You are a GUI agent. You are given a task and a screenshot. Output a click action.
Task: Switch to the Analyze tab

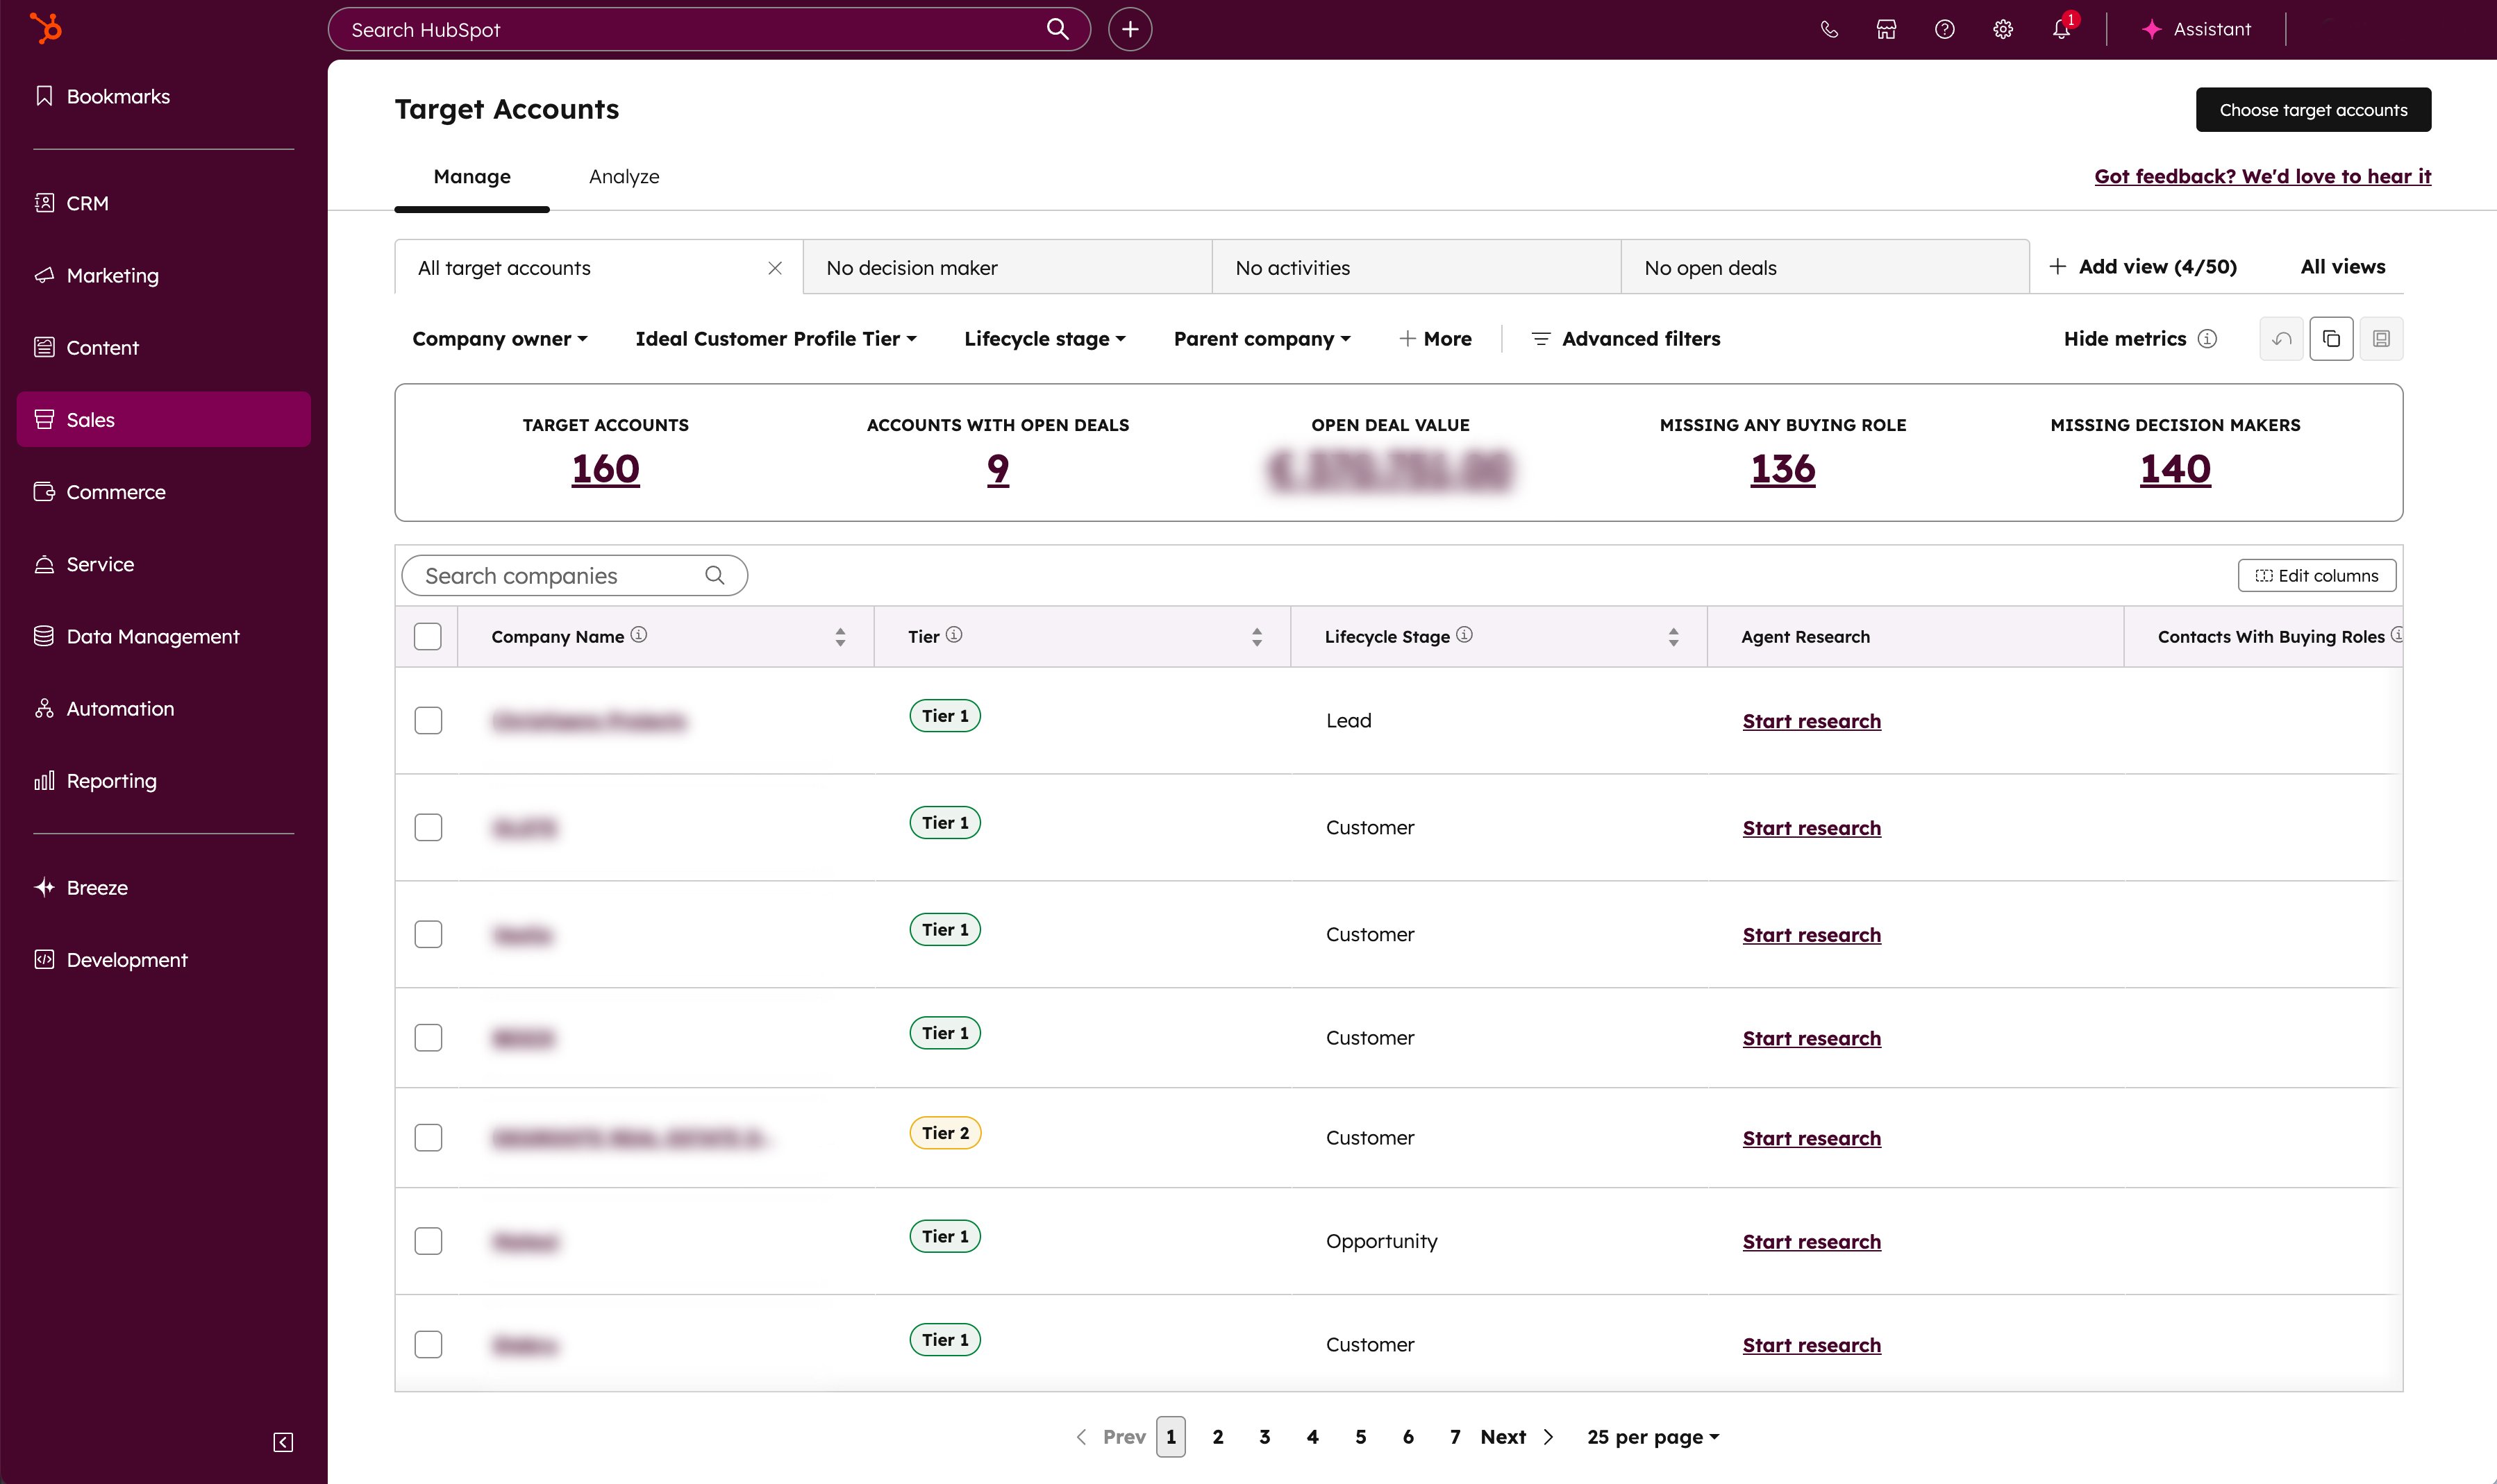[x=624, y=176]
